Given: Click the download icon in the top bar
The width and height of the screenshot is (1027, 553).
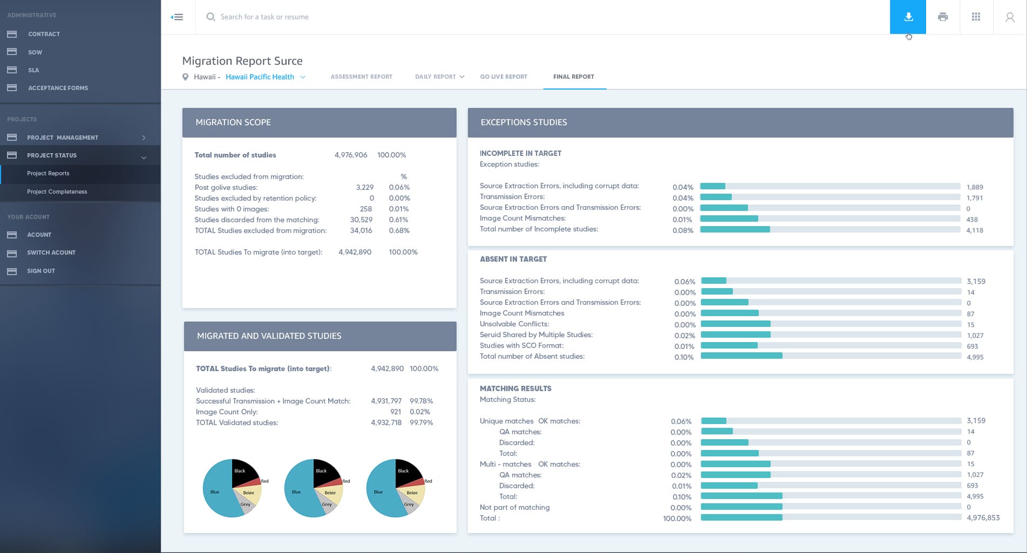Looking at the screenshot, I should click(908, 17).
